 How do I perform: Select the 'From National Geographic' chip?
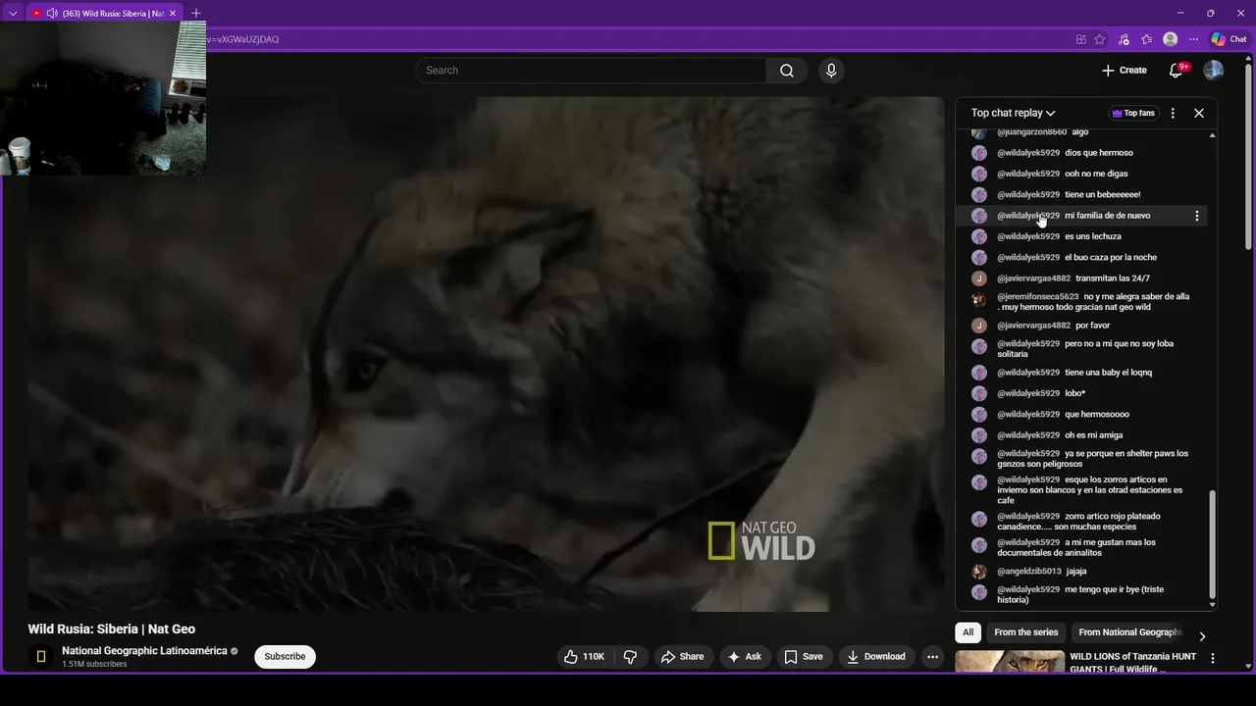(x=1130, y=632)
